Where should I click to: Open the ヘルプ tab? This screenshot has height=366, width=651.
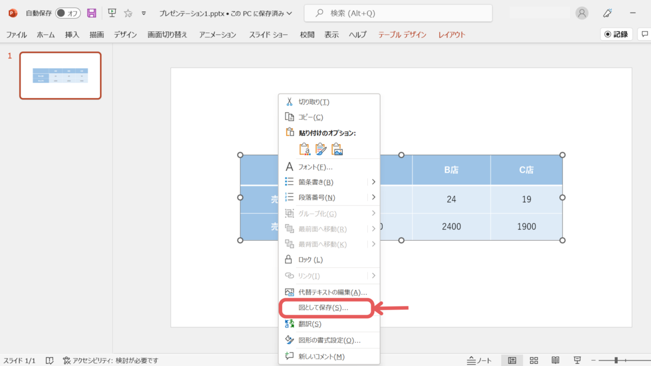[358, 35]
